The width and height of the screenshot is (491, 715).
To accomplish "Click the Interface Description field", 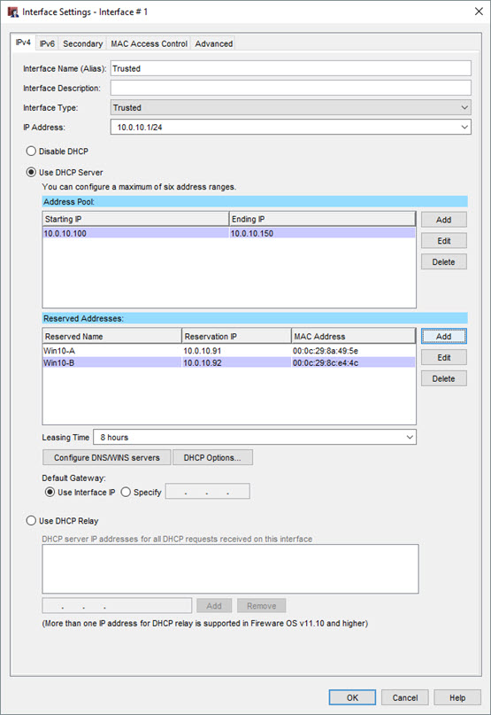I will coord(290,88).
